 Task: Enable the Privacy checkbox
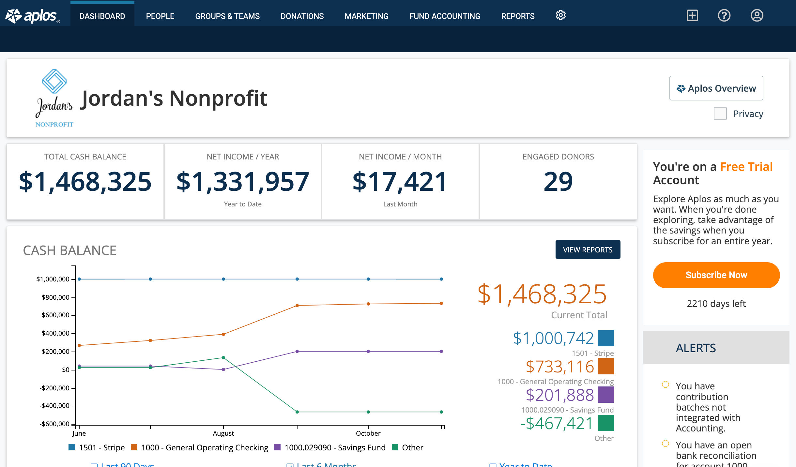click(720, 113)
